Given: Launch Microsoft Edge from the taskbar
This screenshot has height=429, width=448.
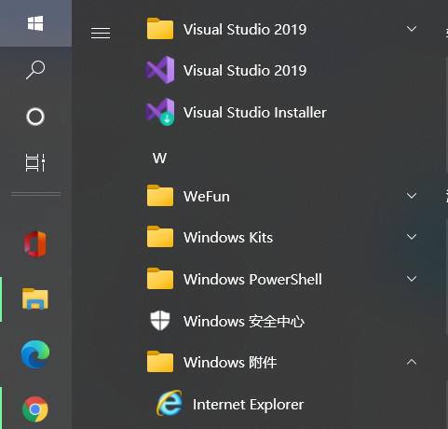Looking at the screenshot, I should tap(35, 354).
